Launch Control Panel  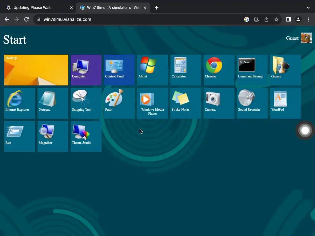click(x=119, y=70)
